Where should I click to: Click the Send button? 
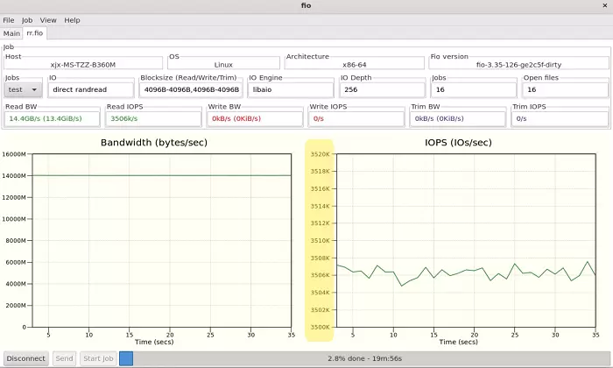tap(64, 358)
